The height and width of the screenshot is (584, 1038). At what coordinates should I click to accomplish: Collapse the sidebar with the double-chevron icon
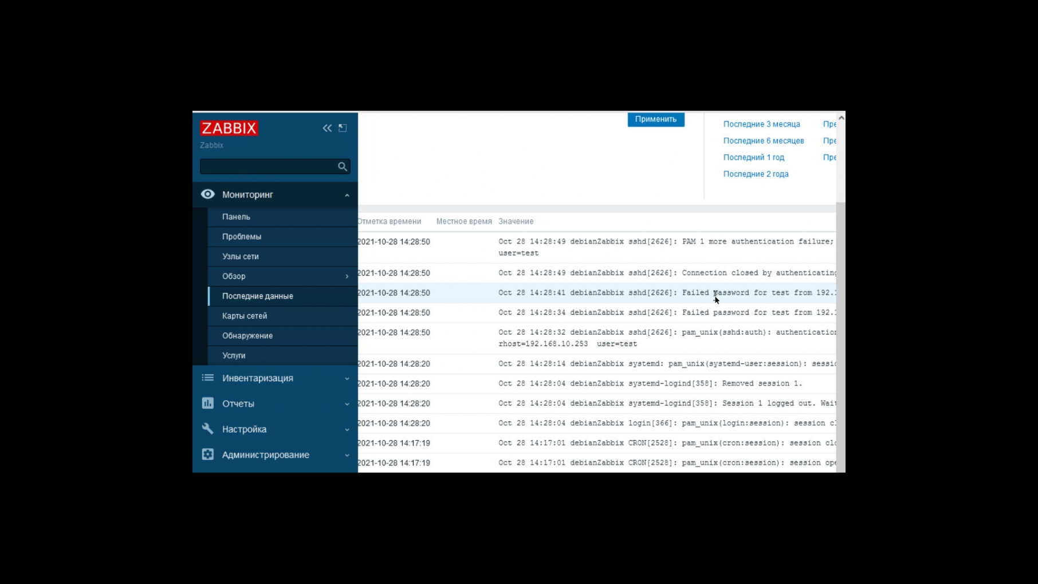click(x=327, y=128)
